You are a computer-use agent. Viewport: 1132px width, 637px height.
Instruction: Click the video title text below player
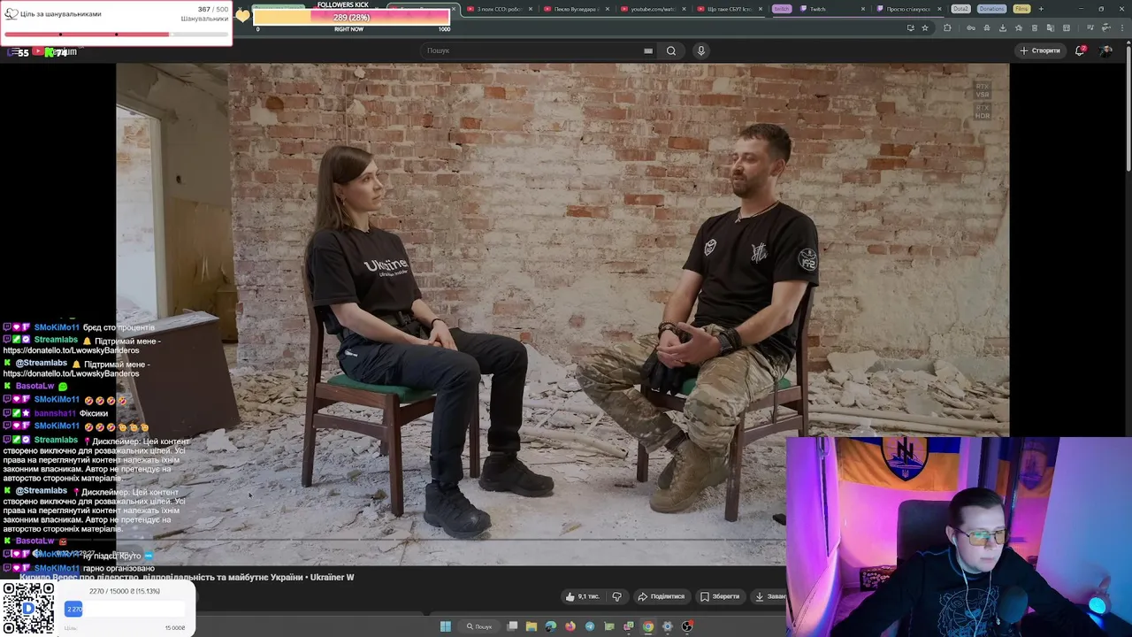(x=187, y=577)
